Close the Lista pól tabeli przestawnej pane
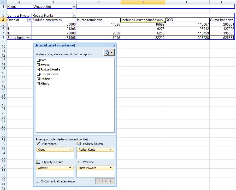This screenshot has width=236, height=190. (114, 45)
